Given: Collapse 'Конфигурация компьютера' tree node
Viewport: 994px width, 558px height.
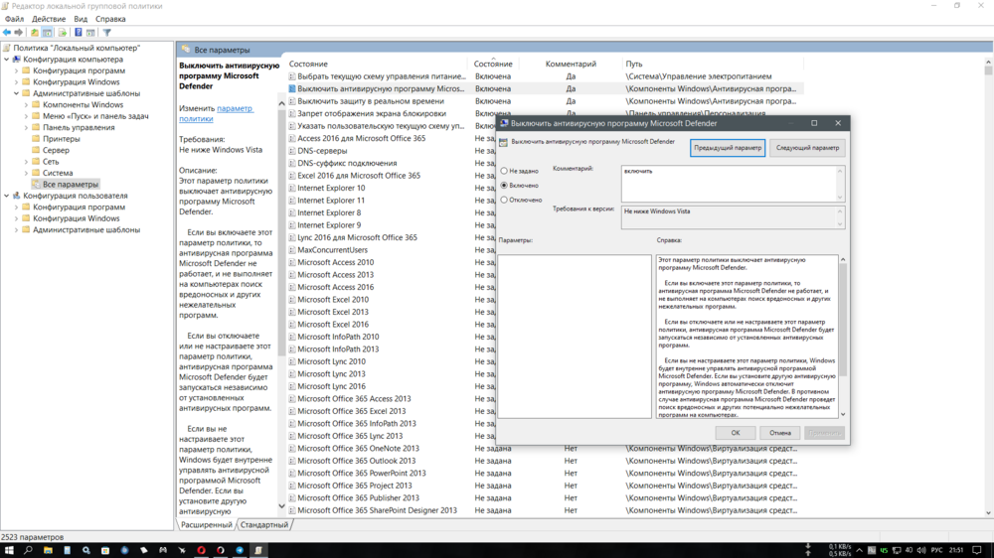Looking at the screenshot, I should coord(7,60).
